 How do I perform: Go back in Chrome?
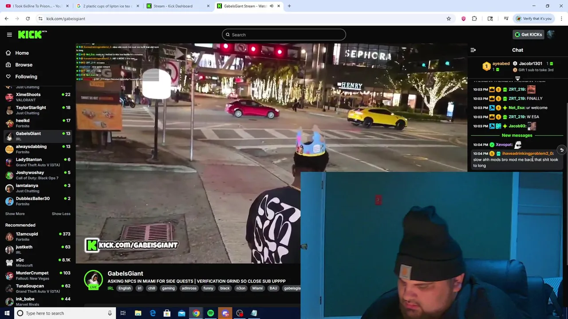tap(7, 19)
